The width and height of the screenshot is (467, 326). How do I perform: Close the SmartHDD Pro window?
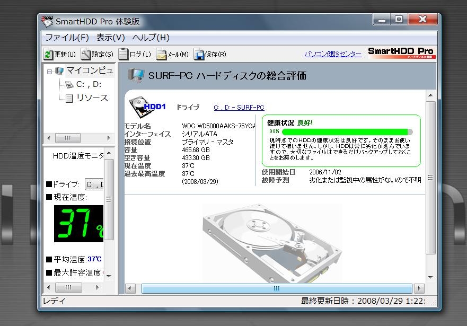point(422,20)
